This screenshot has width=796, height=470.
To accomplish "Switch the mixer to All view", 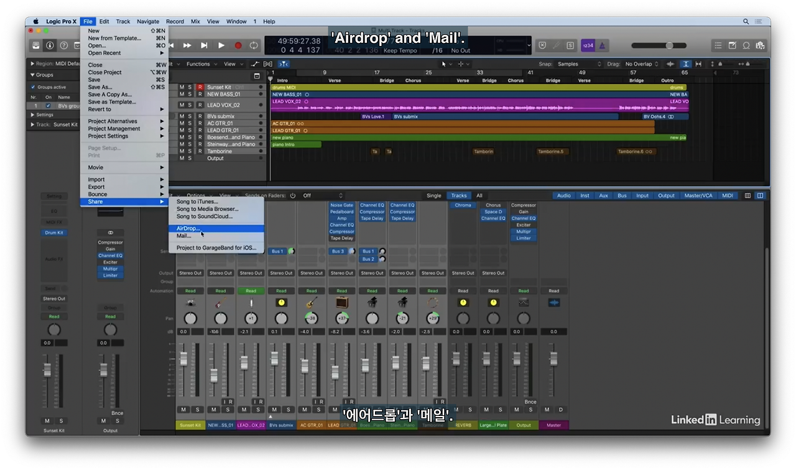I will pos(479,196).
